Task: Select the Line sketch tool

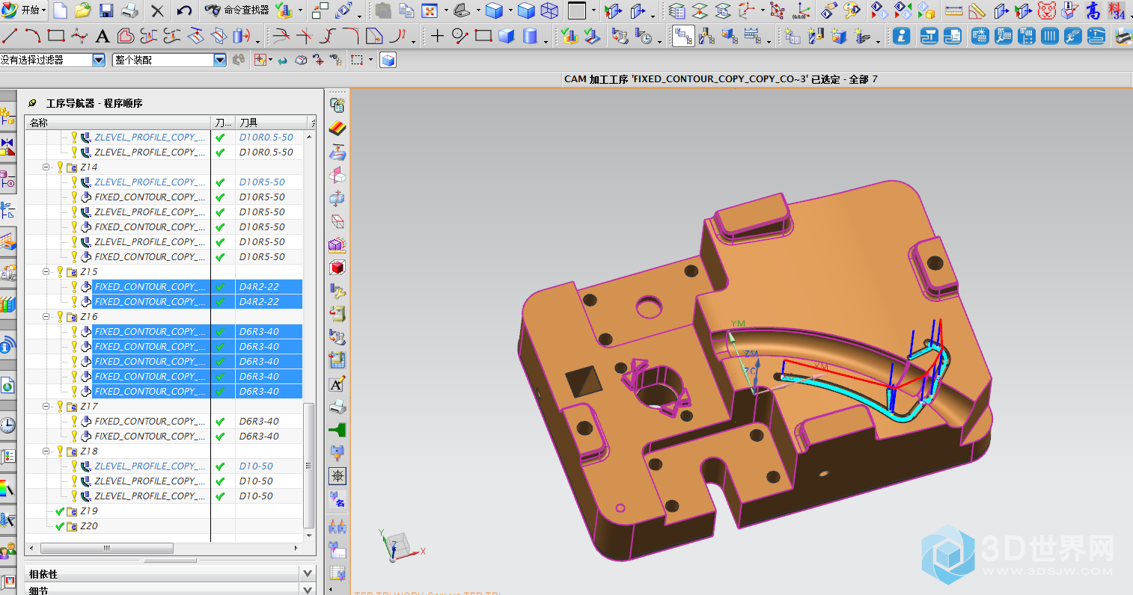Action: click(10, 35)
